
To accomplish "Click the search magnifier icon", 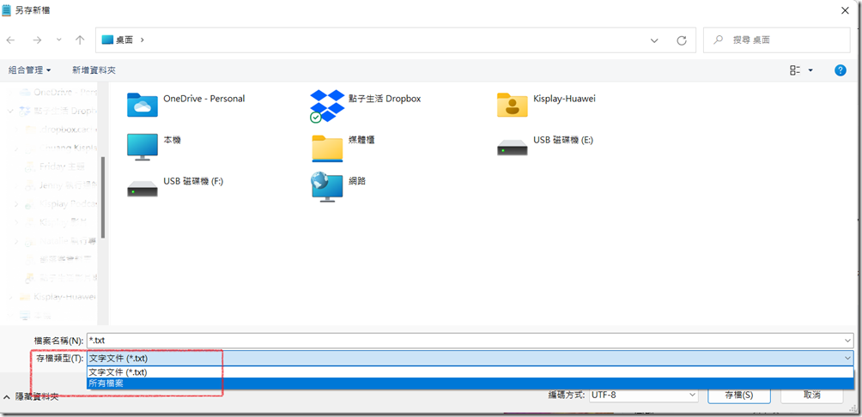I will (718, 40).
